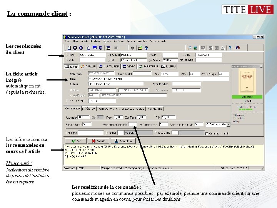Switch to the VIDEO product tab

click(129, 67)
